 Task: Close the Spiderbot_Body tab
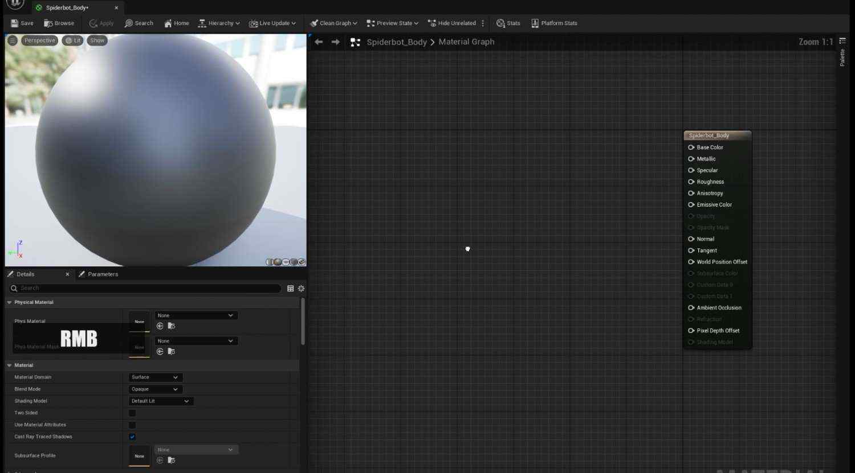[116, 8]
